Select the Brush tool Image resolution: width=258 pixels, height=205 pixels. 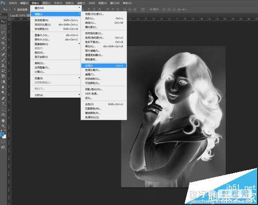[3, 60]
